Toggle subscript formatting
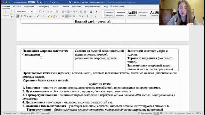 (x=34, y=16)
